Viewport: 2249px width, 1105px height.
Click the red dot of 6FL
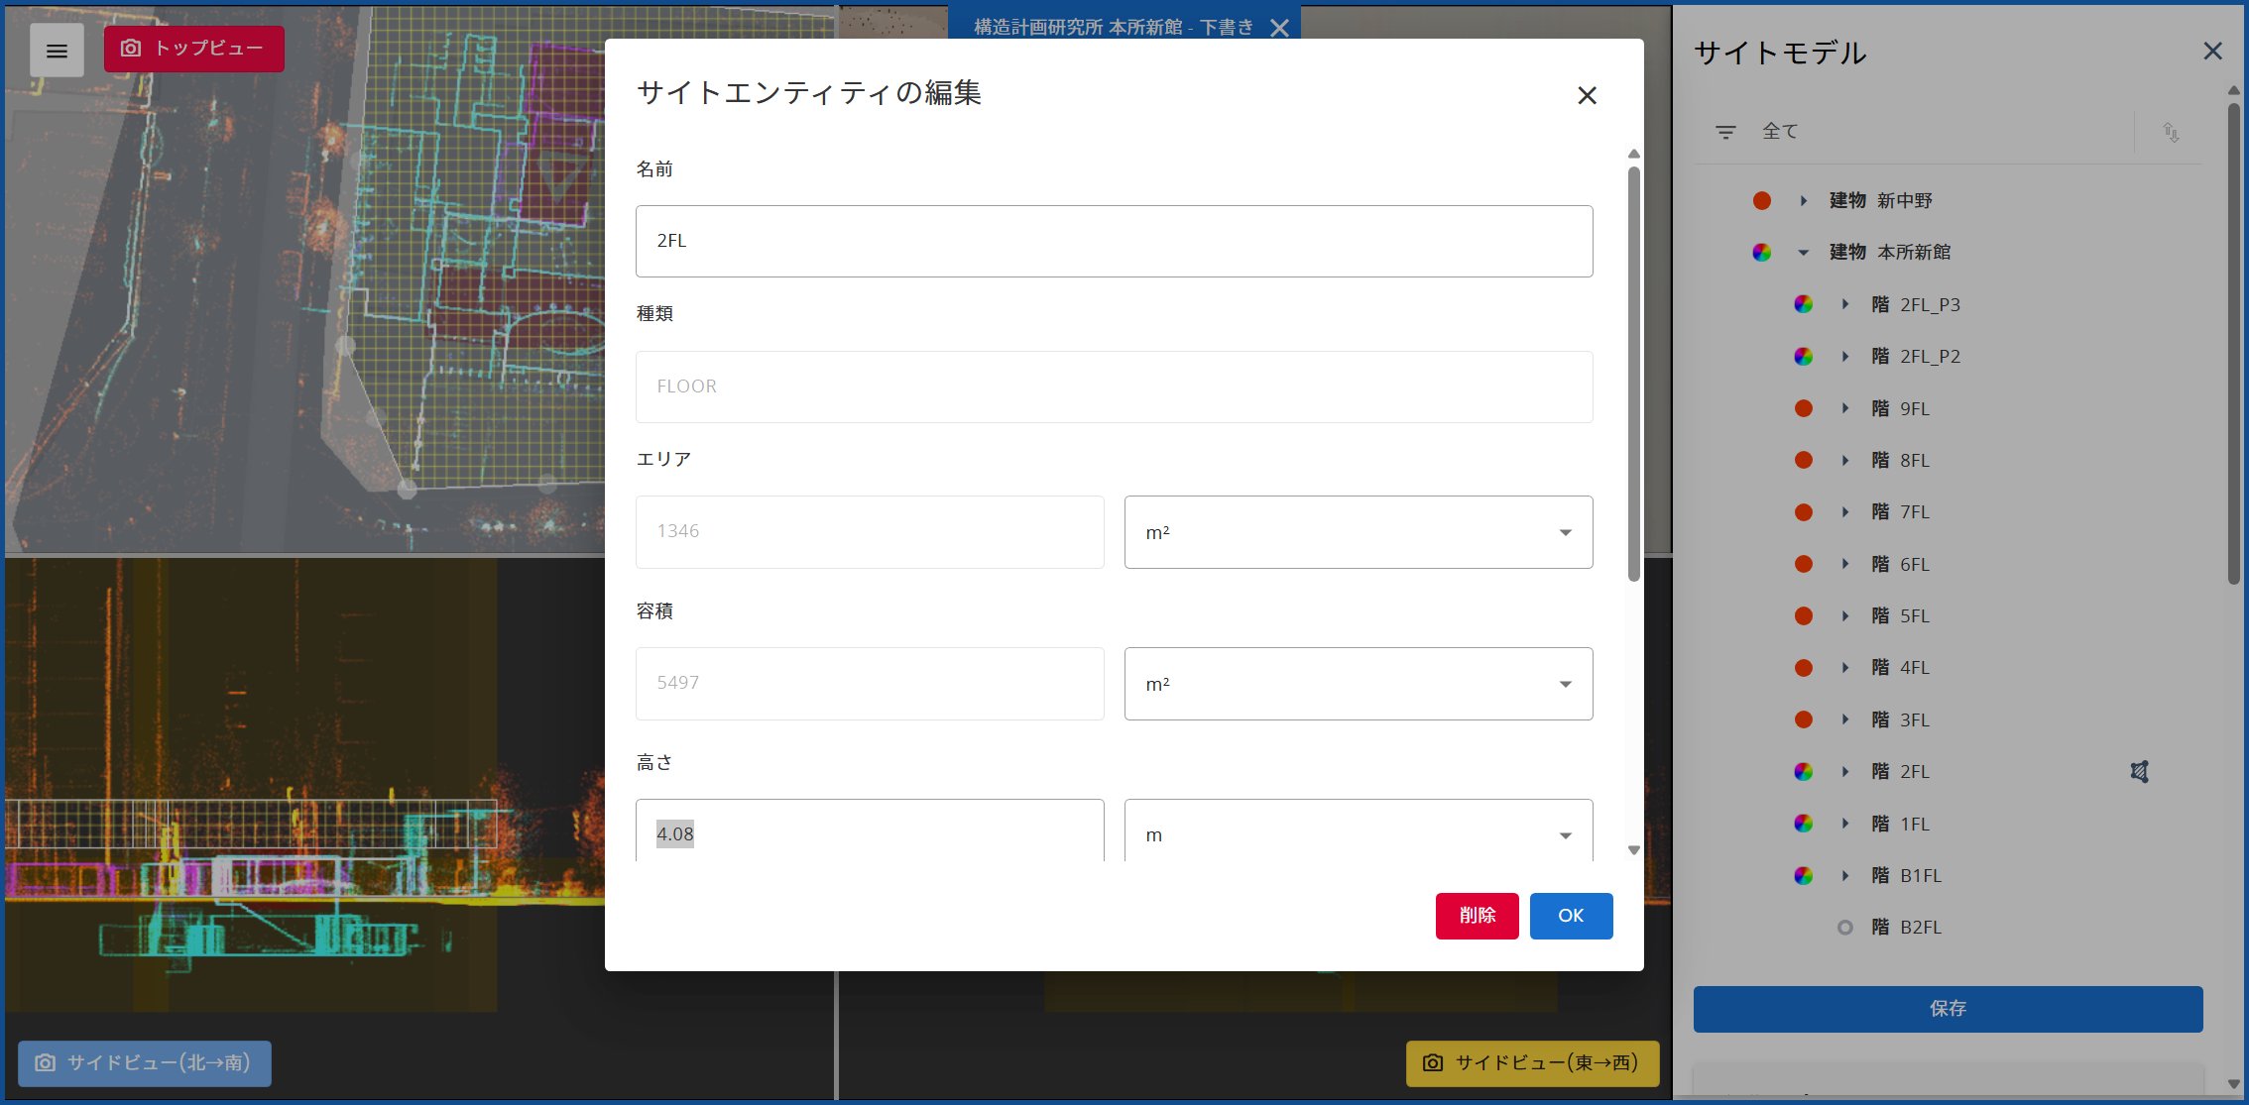[x=1804, y=564]
